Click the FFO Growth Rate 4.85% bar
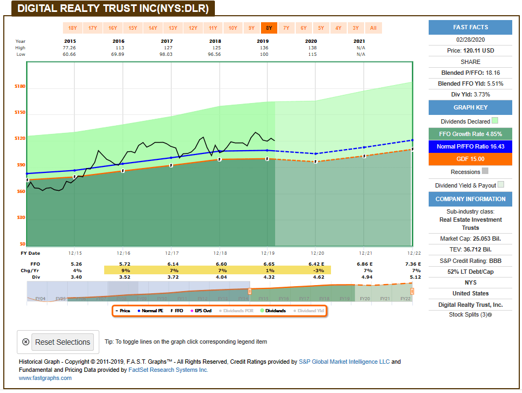The image size is (522, 393). point(470,134)
